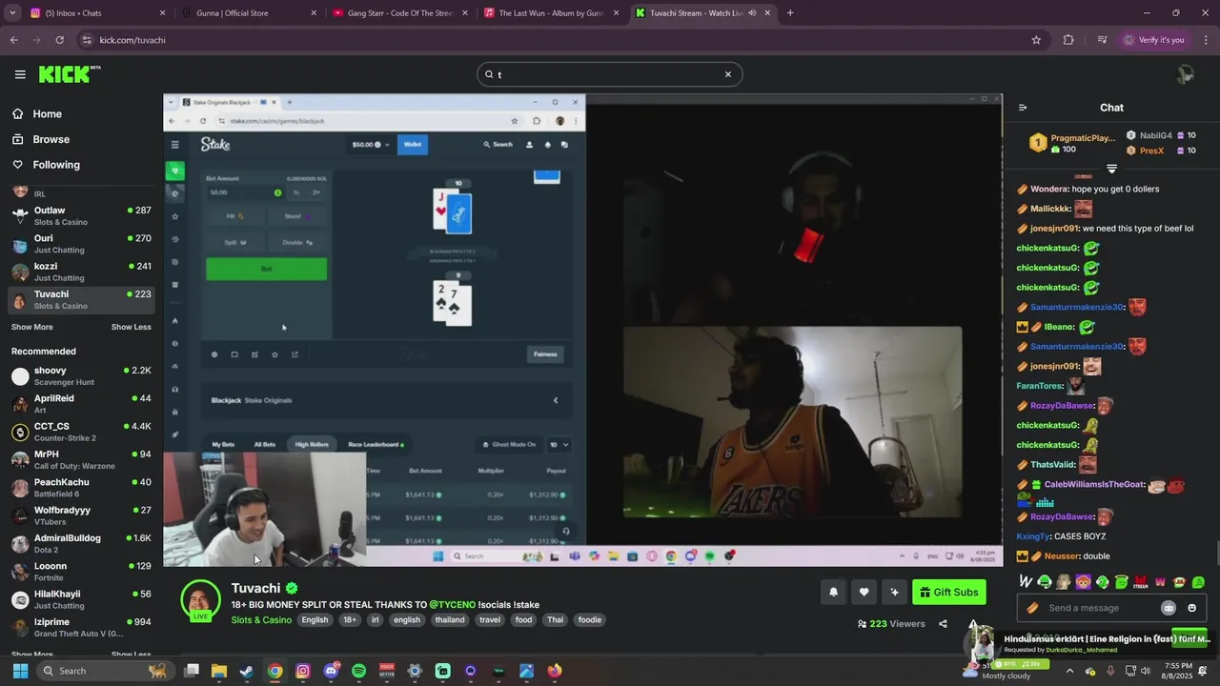
Task: Open a new browser tab
Action: click(x=790, y=13)
